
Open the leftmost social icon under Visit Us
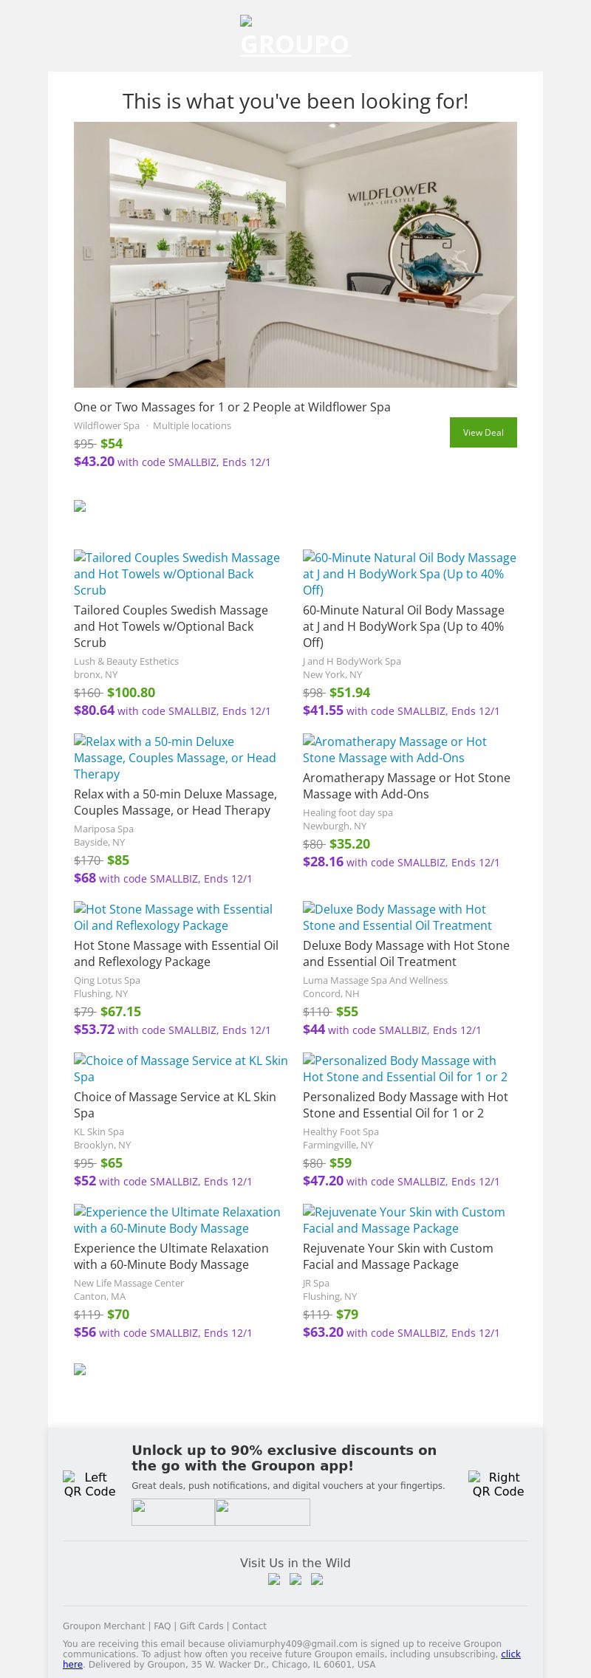pyautogui.click(x=274, y=1580)
